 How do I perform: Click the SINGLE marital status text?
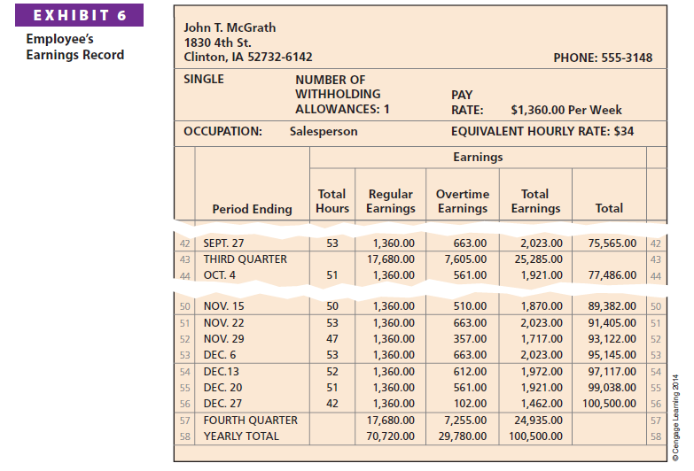point(204,79)
